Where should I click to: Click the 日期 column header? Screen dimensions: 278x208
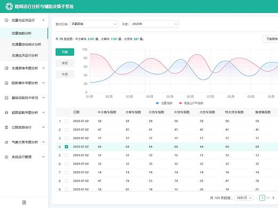(76, 112)
